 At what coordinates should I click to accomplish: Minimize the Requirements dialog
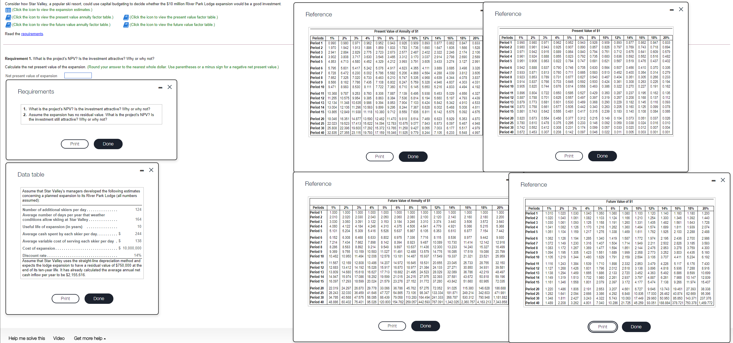[160, 88]
